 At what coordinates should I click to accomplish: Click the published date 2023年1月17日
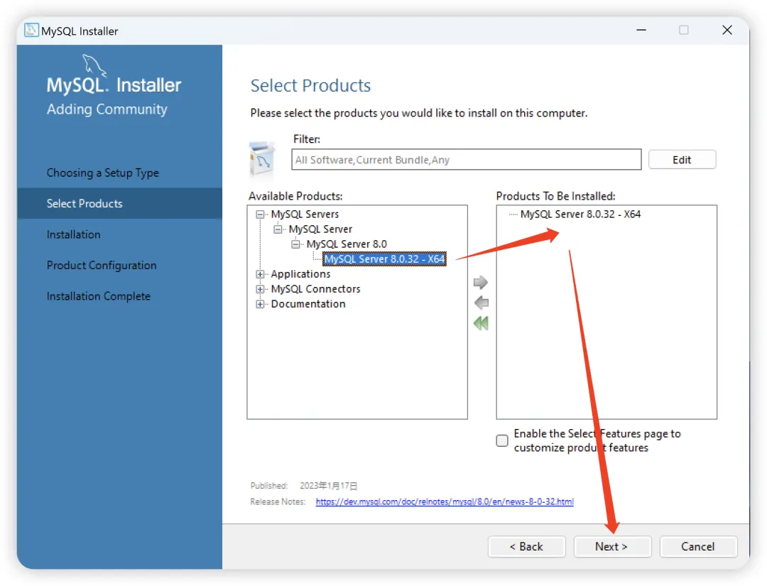pos(328,486)
